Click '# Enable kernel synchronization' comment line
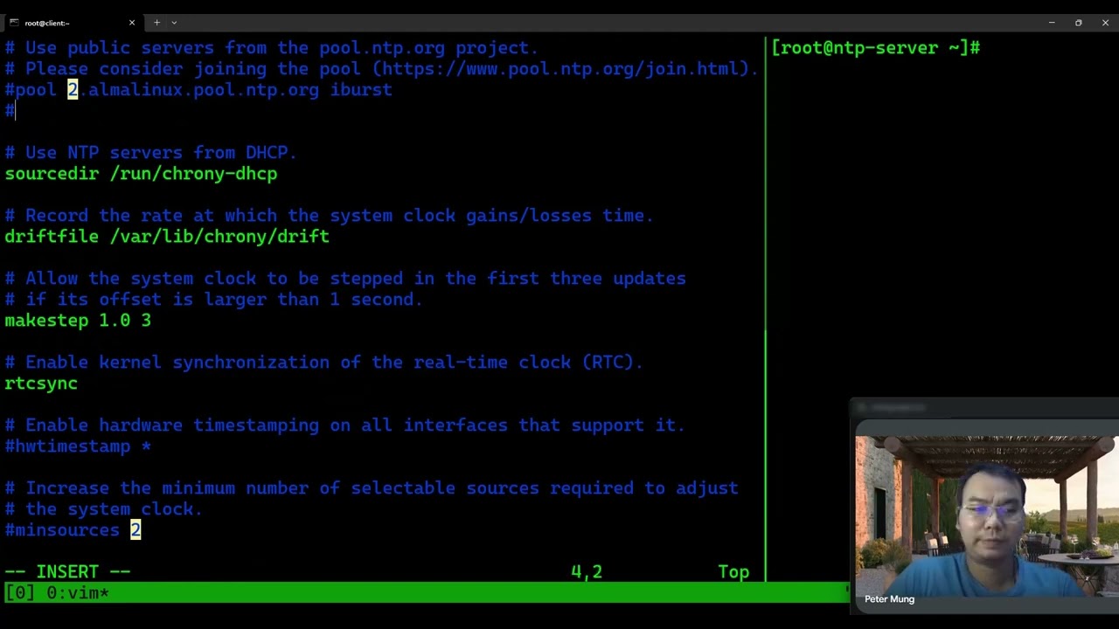Image resolution: width=1119 pixels, height=629 pixels. tap(324, 363)
